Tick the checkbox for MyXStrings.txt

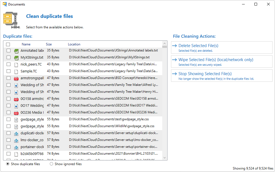tap(9, 58)
